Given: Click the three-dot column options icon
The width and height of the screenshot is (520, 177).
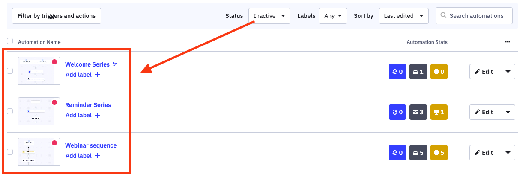Looking at the screenshot, I should 508,42.
